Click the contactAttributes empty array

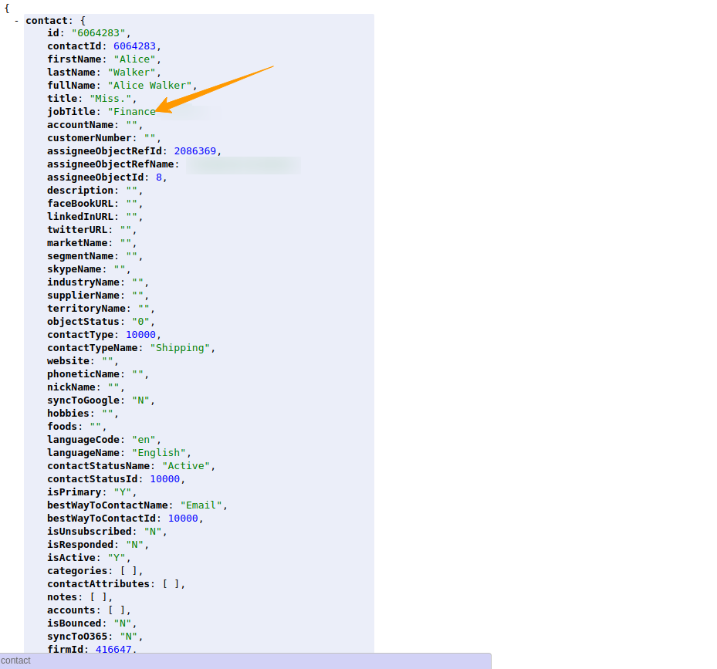pyautogui.click(x=171, y=584)
